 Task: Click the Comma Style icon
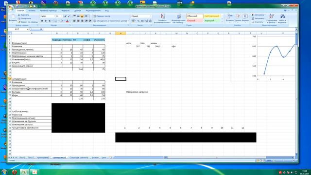[142, 21]
